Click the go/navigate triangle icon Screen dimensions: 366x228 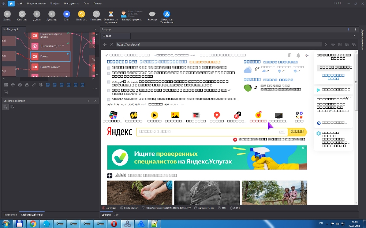[326, 45]
